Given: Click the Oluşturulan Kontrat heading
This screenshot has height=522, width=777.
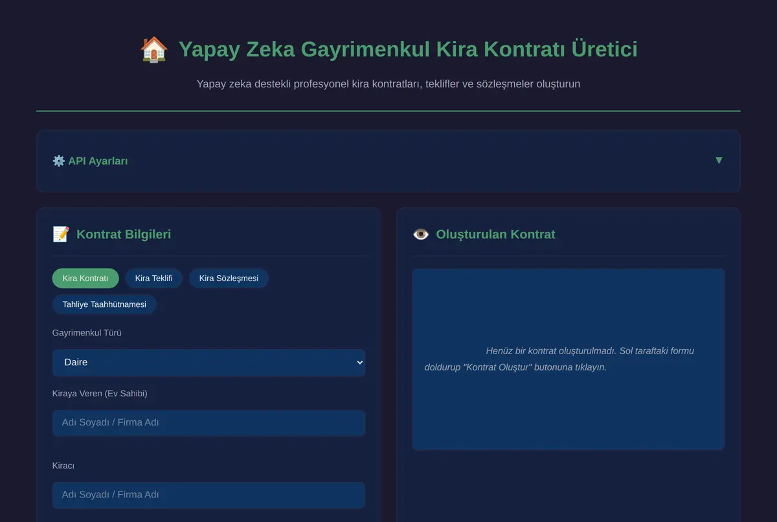Looking at the screenshot, I should tap(495, 234).
